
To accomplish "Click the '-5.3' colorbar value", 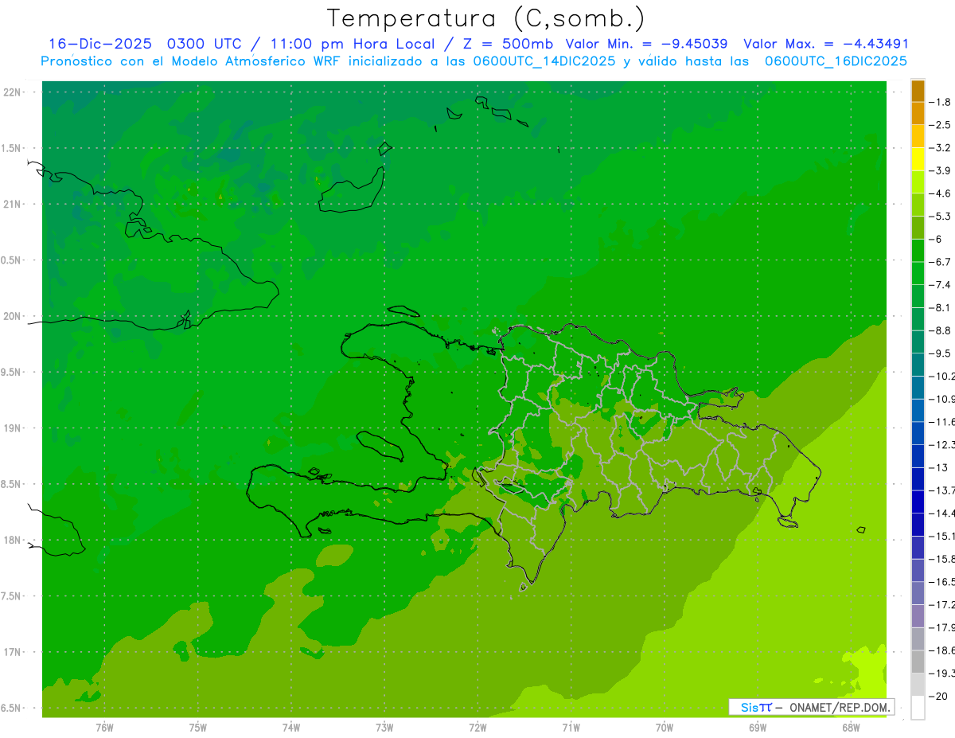I will (x=941, y=217).
